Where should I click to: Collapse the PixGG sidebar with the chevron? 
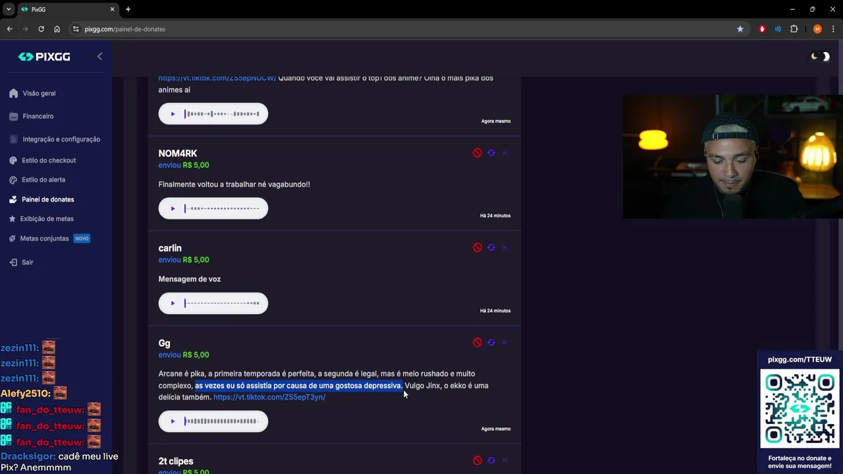(99, 57)
